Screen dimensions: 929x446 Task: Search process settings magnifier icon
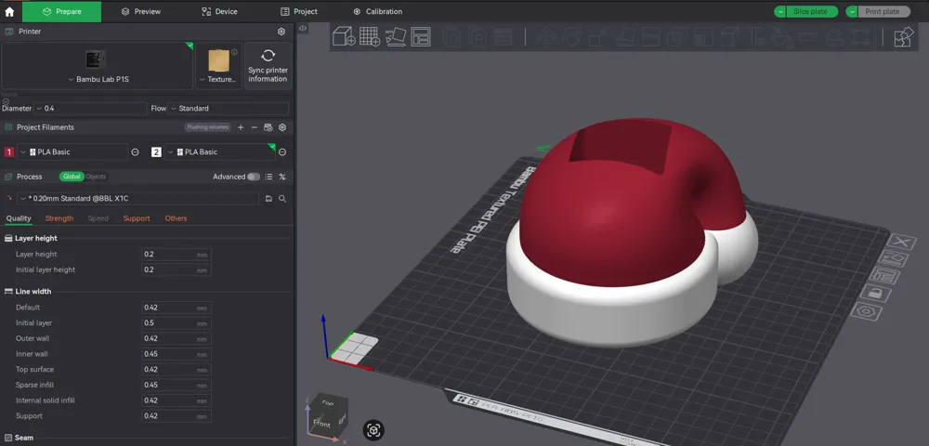(x=282, y=199)
